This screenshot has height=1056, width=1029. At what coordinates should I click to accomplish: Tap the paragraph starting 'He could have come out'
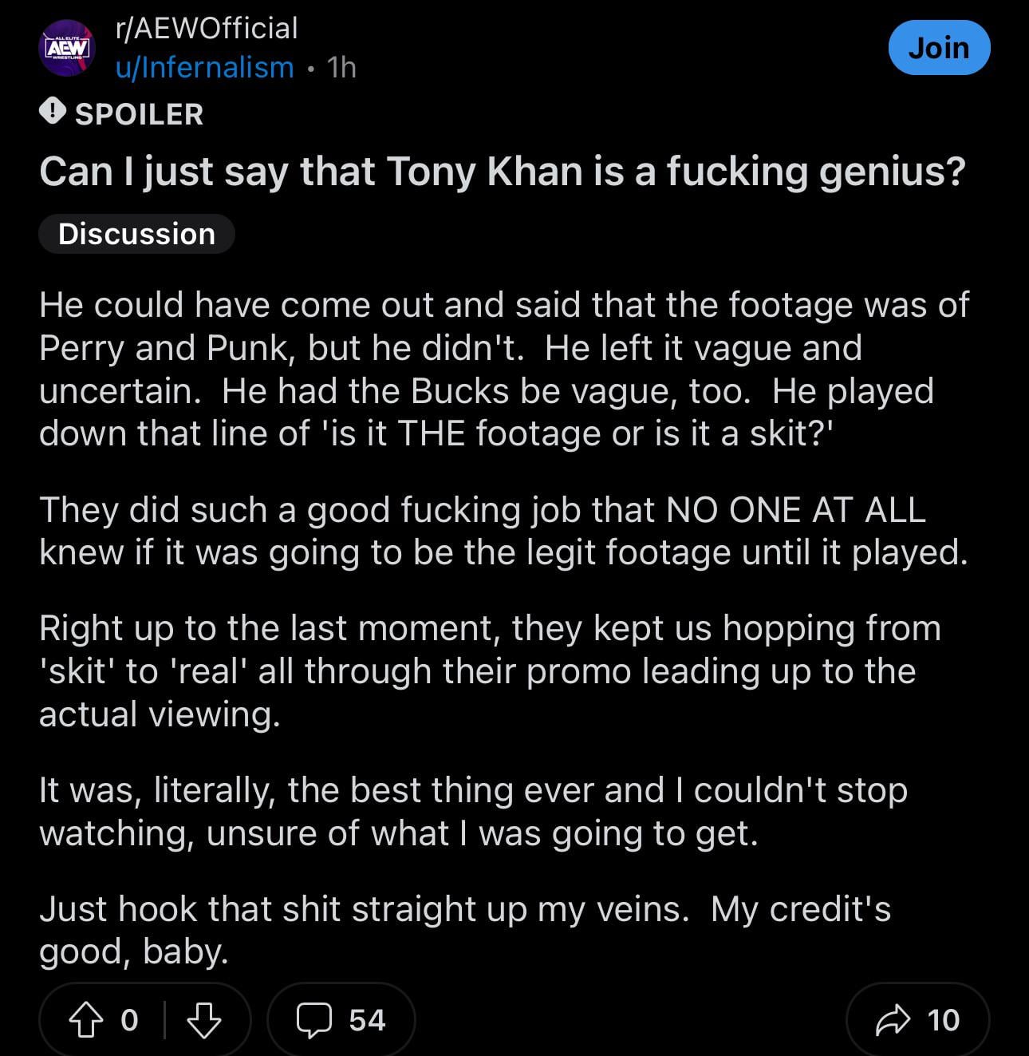tap(503, 369)
